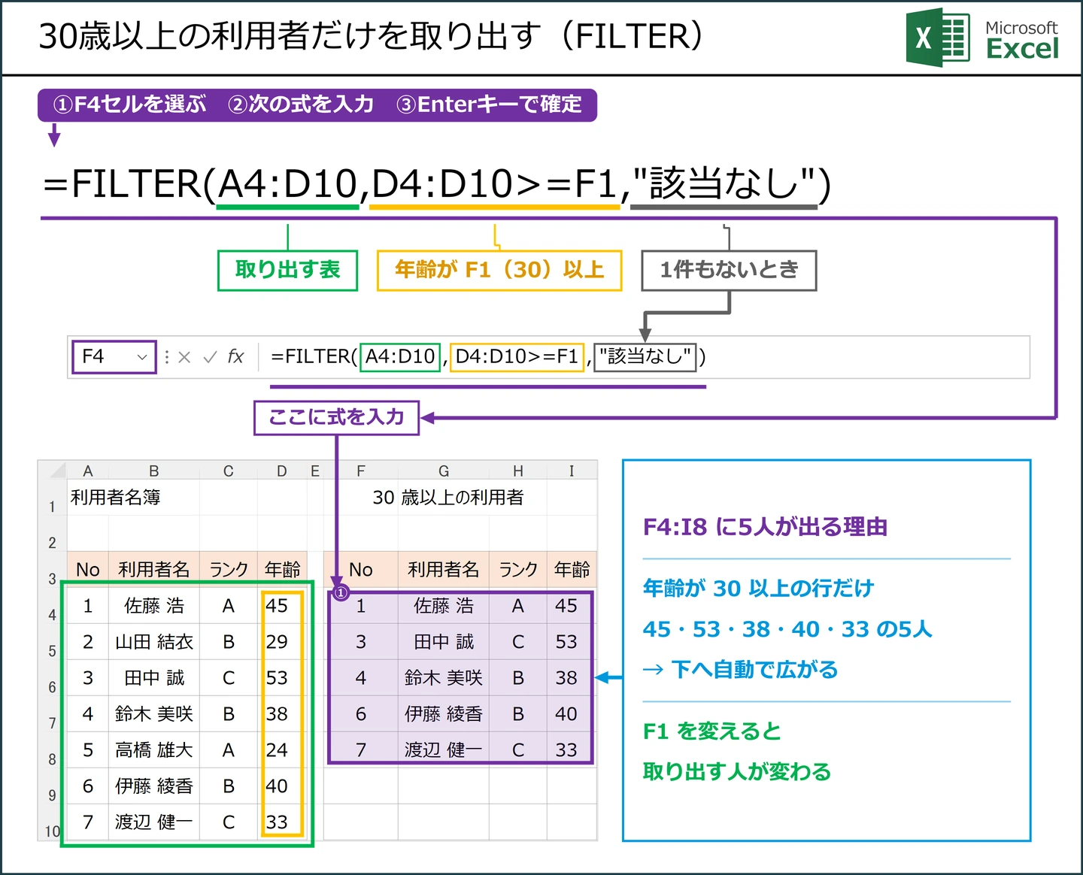This screenshot has height=875, width=1083.
Task: Click cell '山田 結衣'
Action: [154, 642]
